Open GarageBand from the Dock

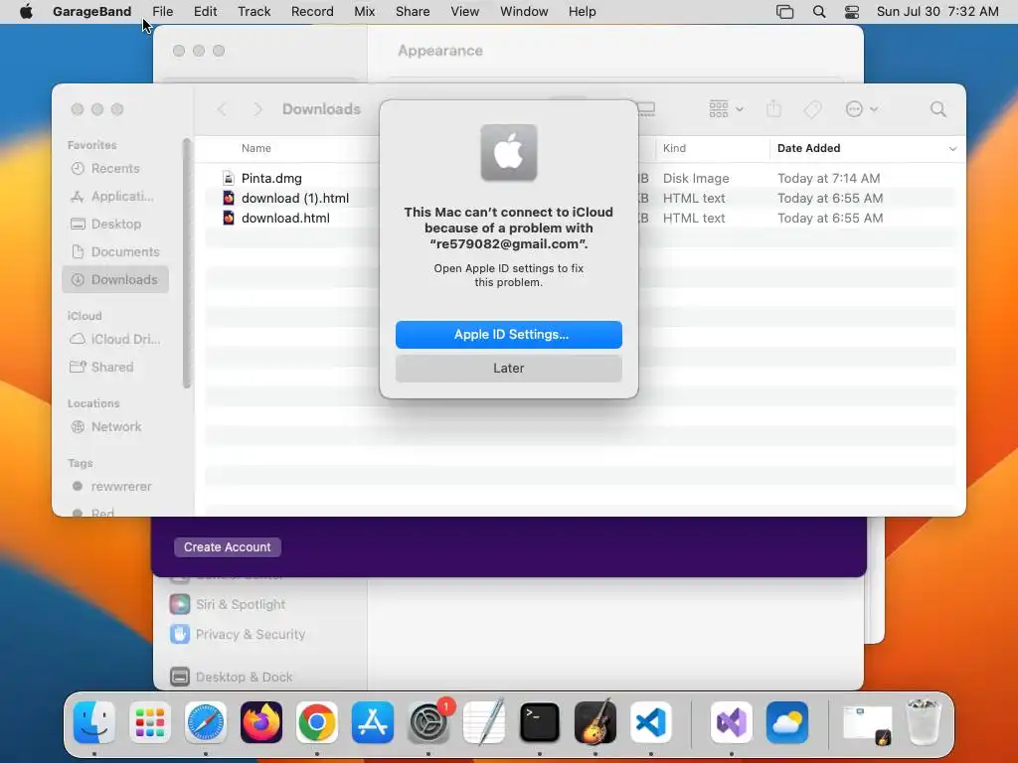[595, 721]
